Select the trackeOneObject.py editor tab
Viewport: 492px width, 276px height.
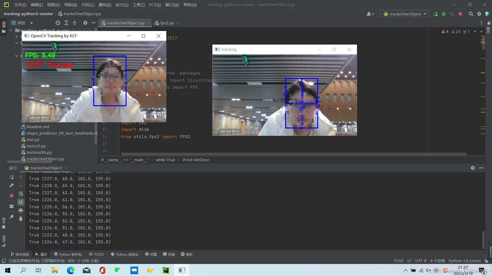[x=126, y=23]
